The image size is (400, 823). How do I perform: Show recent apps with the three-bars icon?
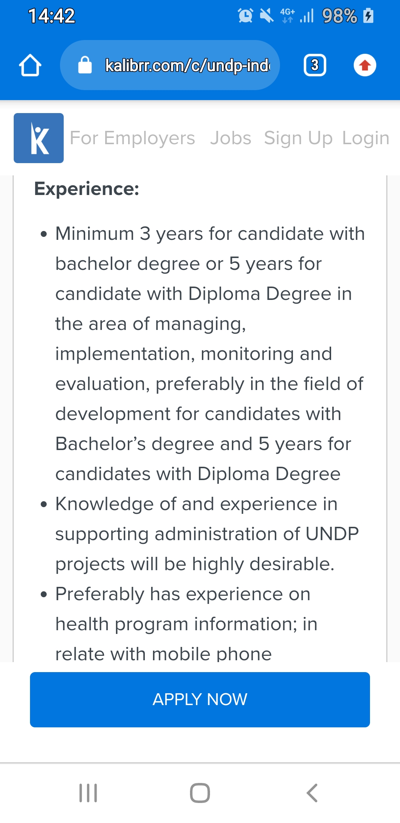click(x=88, y=793)
